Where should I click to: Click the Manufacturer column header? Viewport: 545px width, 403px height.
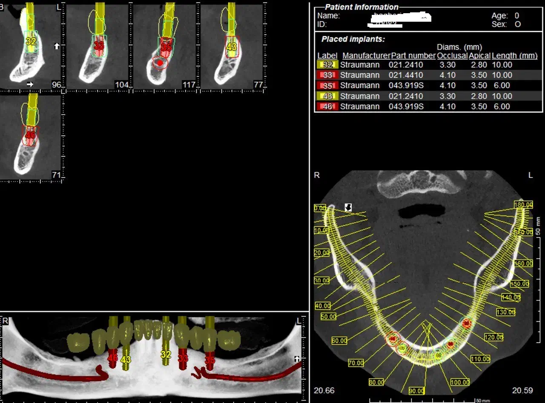(366, 56)
